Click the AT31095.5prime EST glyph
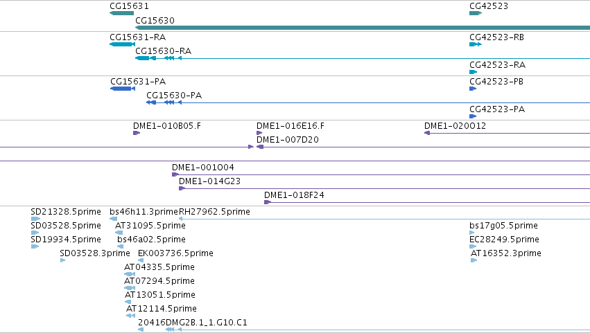The height and width of the screenshot is (333, 590). point(119,233)
